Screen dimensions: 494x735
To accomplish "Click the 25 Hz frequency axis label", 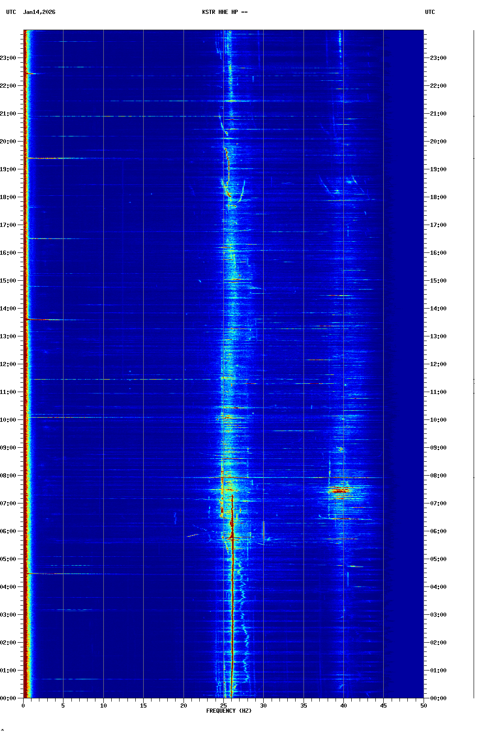I will tap(223, 706).
